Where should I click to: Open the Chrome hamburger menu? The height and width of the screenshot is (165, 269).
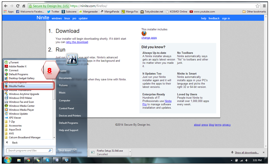click(x=264, y=6)
